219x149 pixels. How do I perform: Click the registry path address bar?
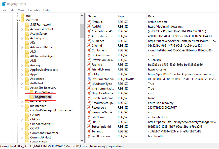[109, 146]
